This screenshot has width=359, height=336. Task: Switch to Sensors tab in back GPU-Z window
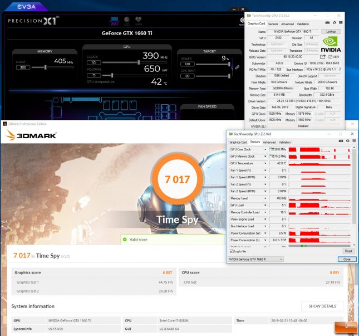(273, 24)
